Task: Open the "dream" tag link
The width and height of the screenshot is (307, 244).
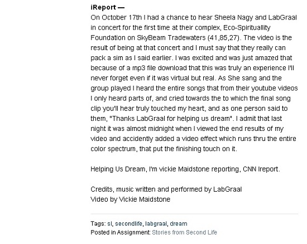Action: (x=179, y=223)
